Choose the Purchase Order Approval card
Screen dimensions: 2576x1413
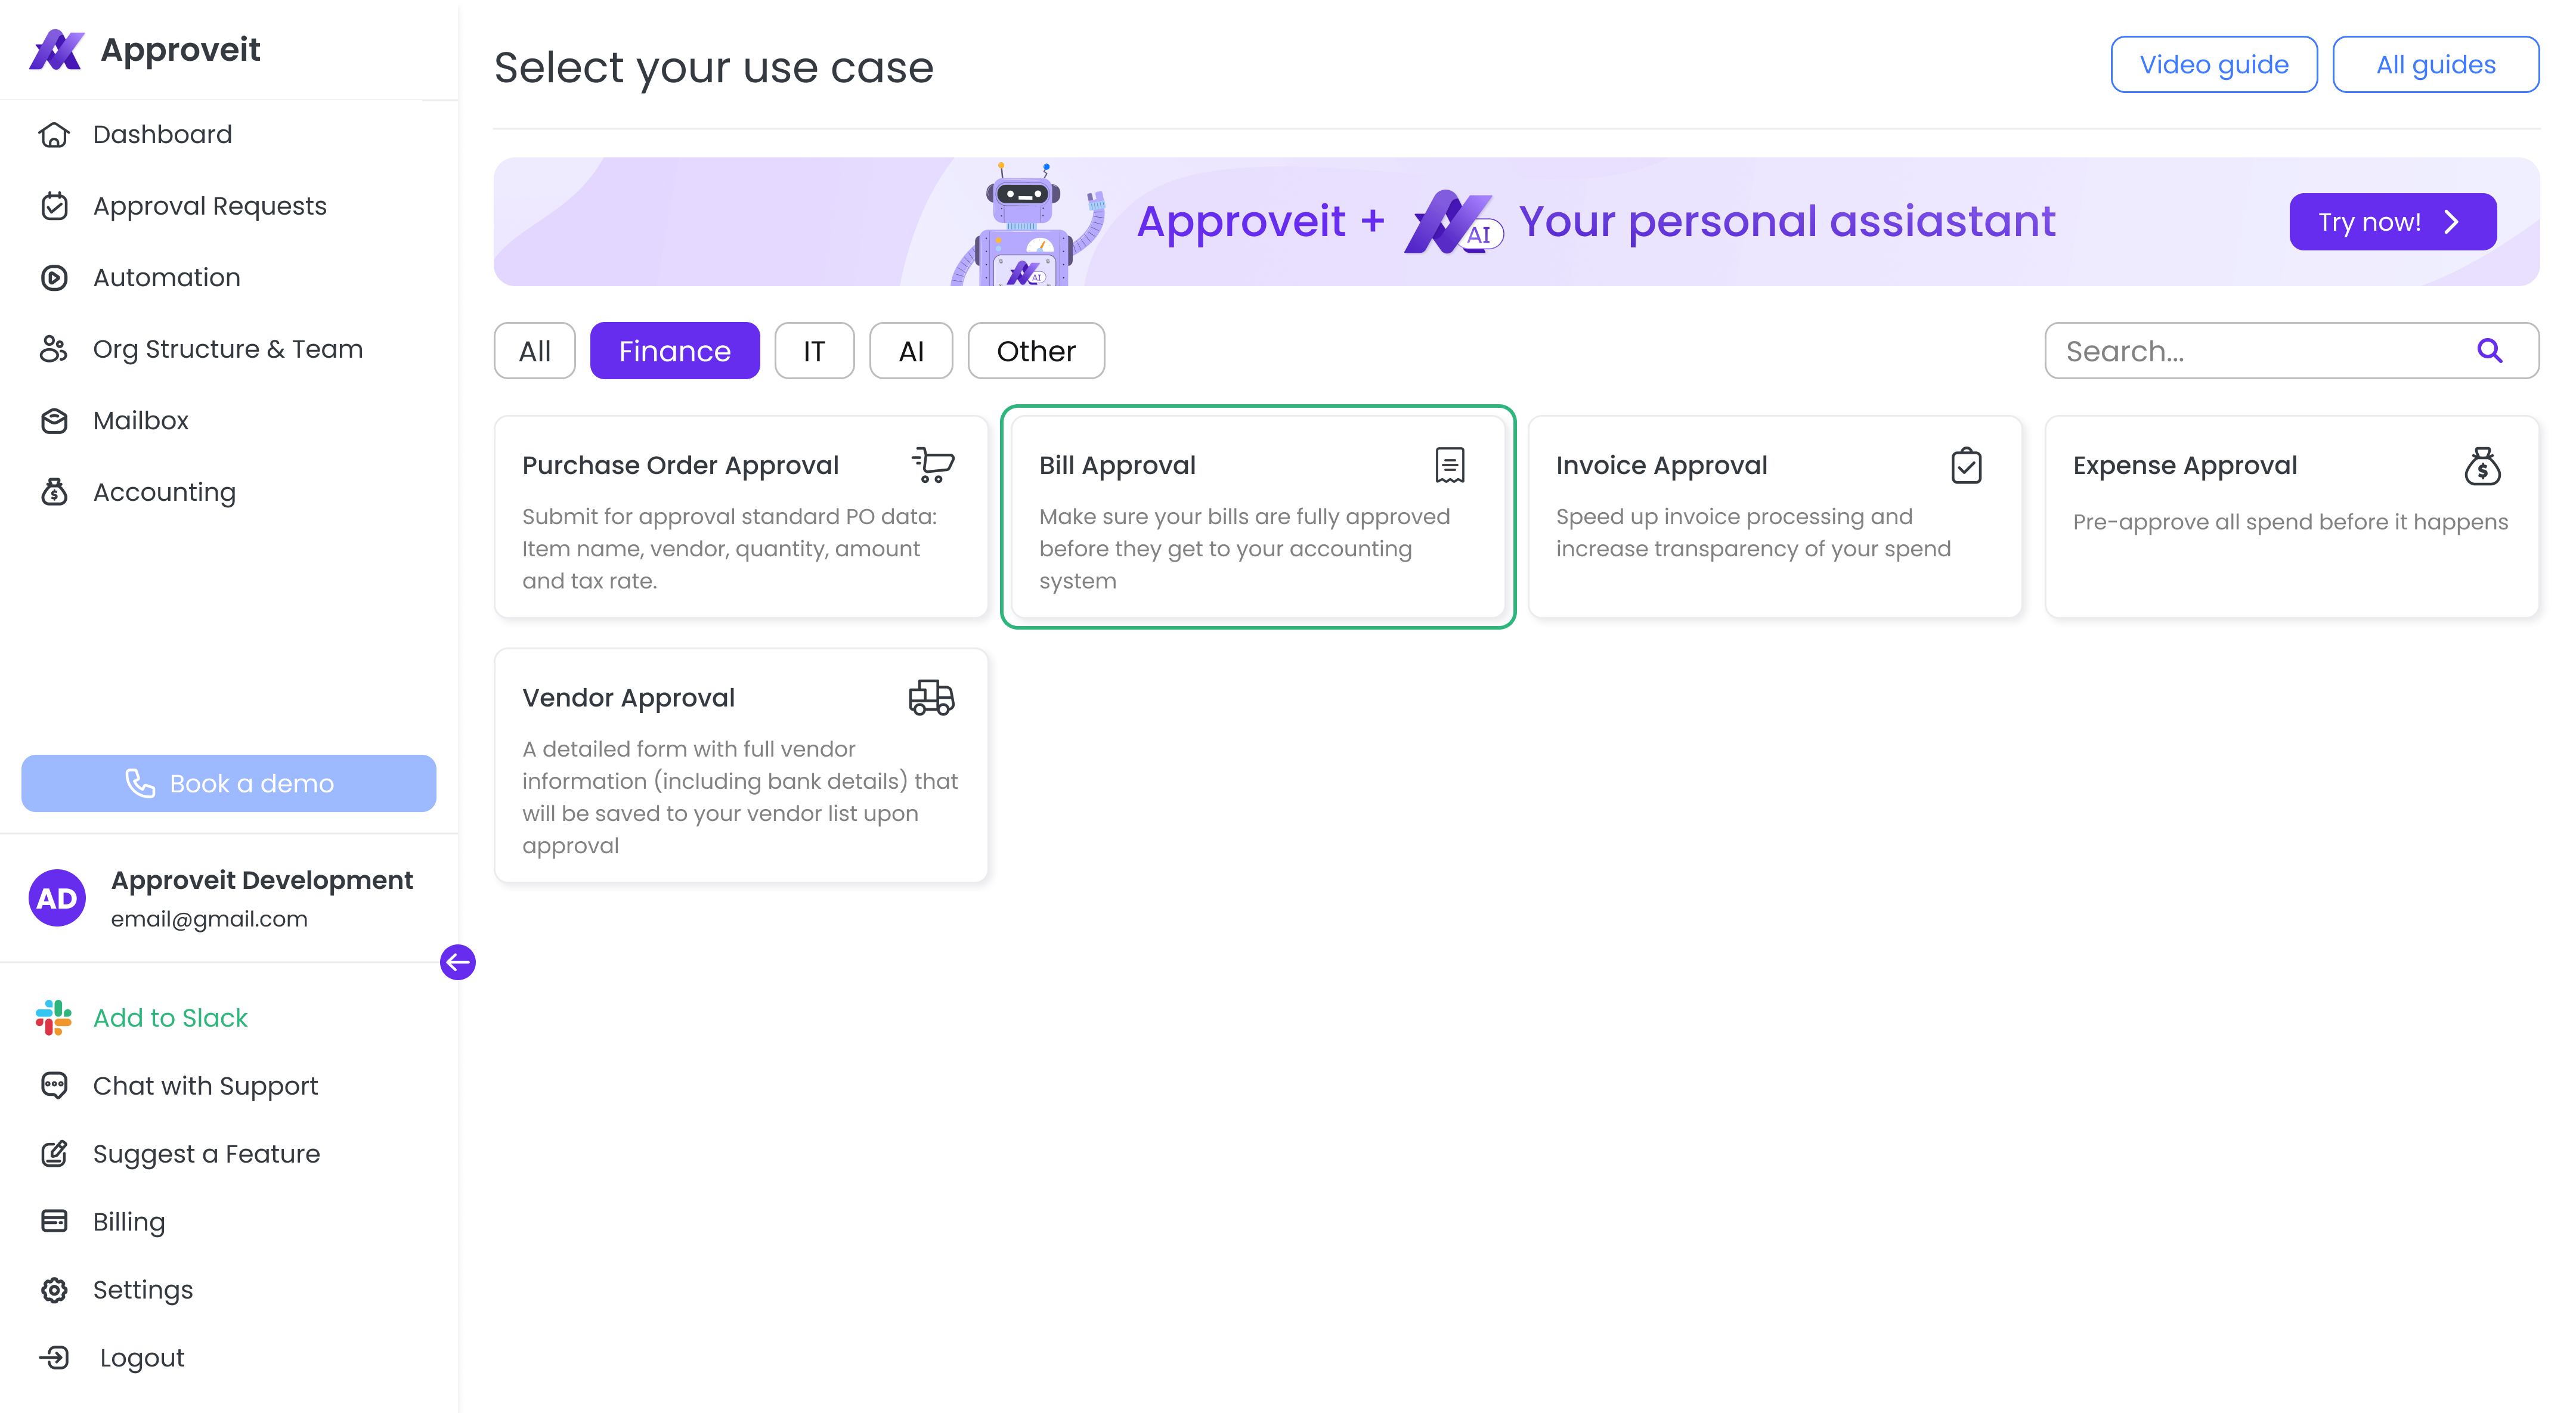pos(741,516)
